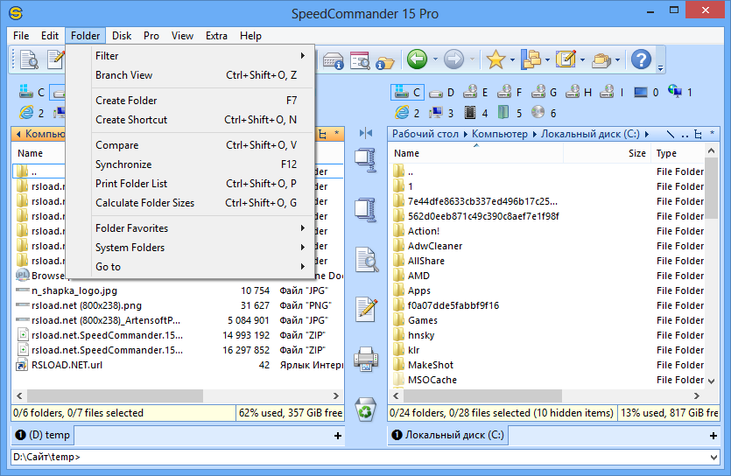Image resolution: width=731 pixels, height=476 pixels.
Task: Select drive C in left panel drive bar
Action: pyautogui.click(x=32, y=93)
